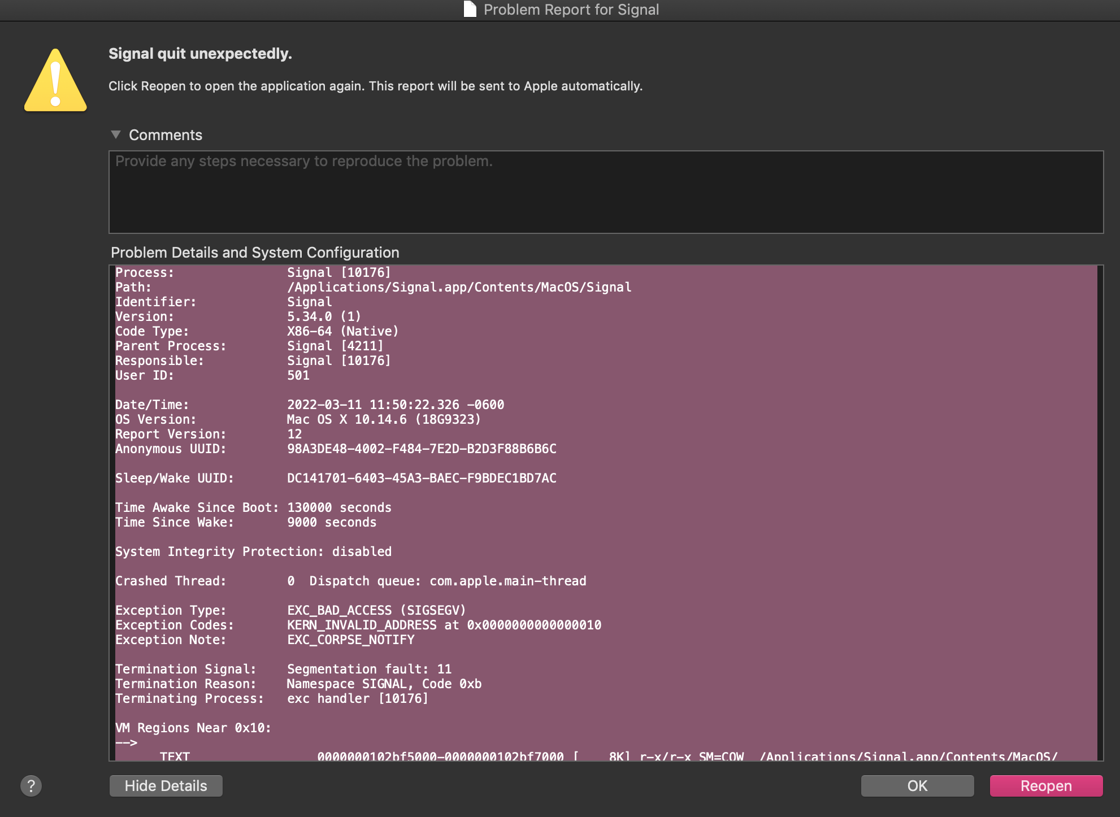This screenshot has width=1120, height=817.
Task: Click the Problem Details and System Configuration heading
Action: (x=255, y=253)
